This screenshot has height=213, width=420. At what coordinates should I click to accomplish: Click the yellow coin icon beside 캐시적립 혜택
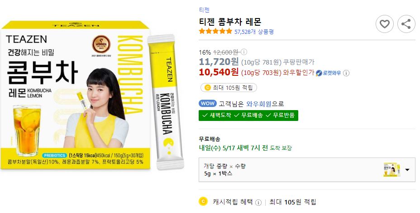pyautogui.click(x=203, y=202)
